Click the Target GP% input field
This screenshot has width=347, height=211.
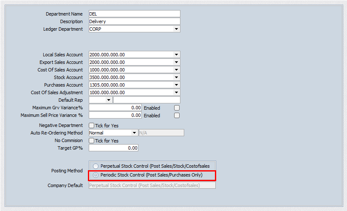pyautogui.click(x=114, y=148)
